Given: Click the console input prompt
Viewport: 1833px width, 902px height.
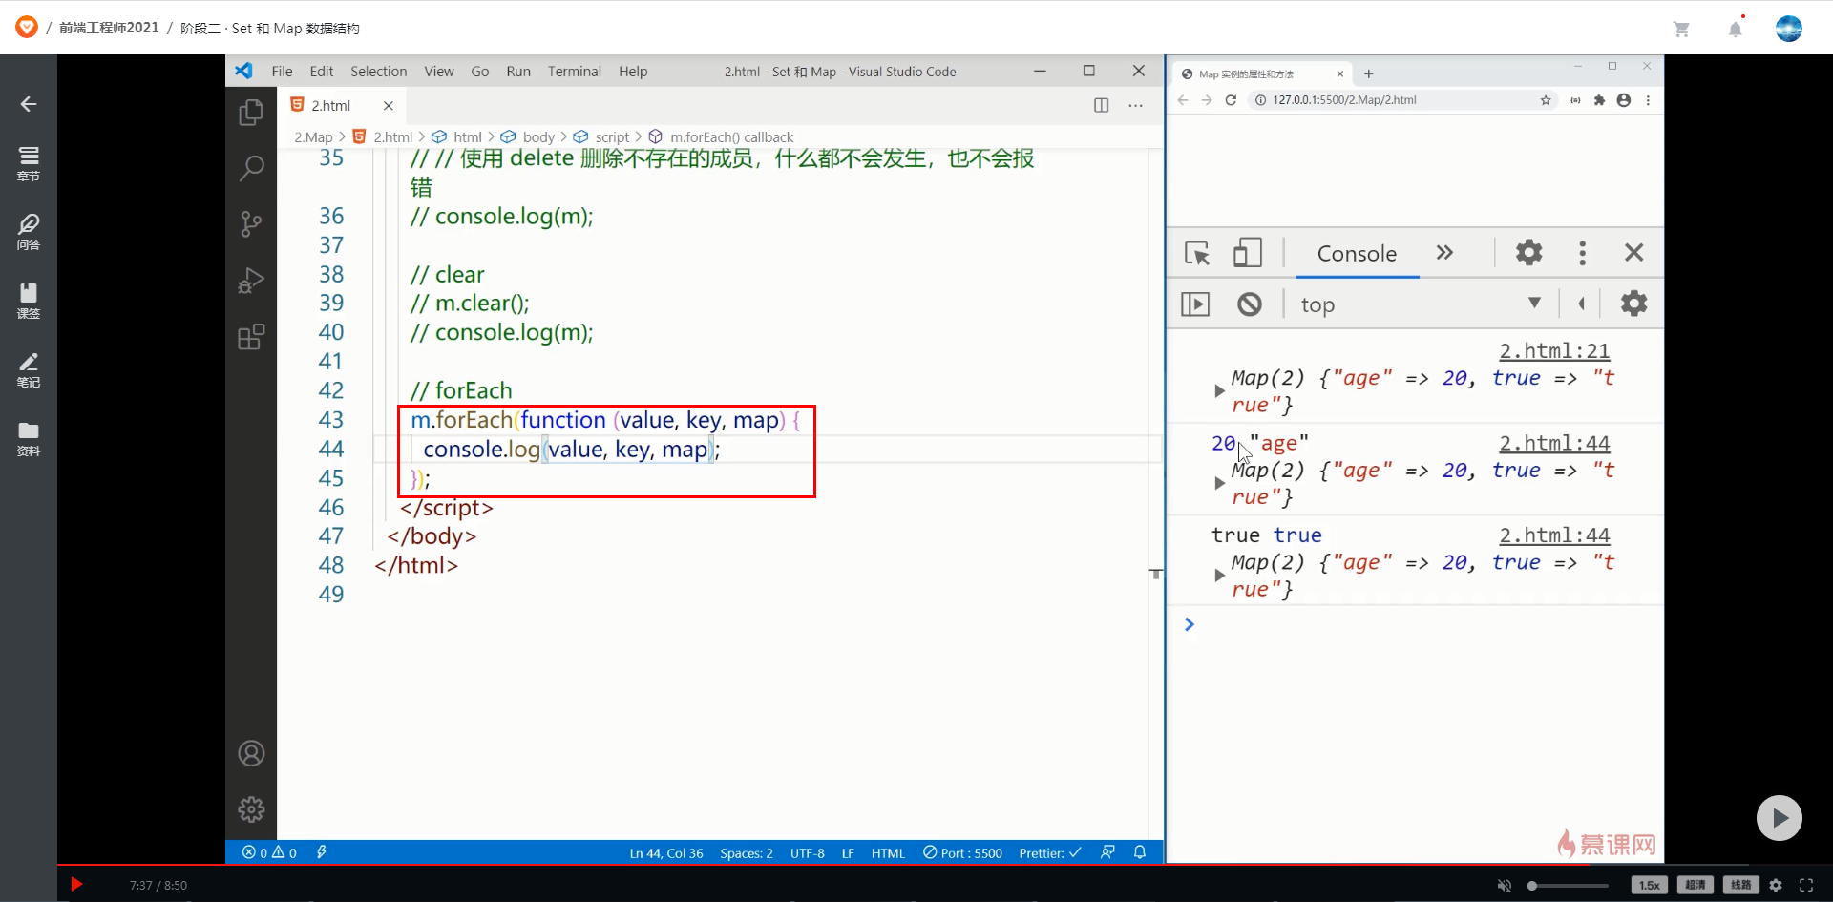Looking at the screenshot, I should click(1422, 624).
